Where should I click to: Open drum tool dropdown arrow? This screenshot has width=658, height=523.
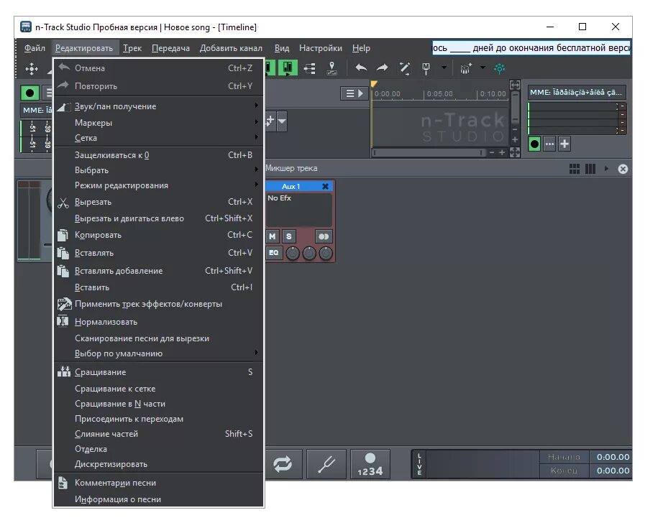pyautogui.click(x=483, y=68)
